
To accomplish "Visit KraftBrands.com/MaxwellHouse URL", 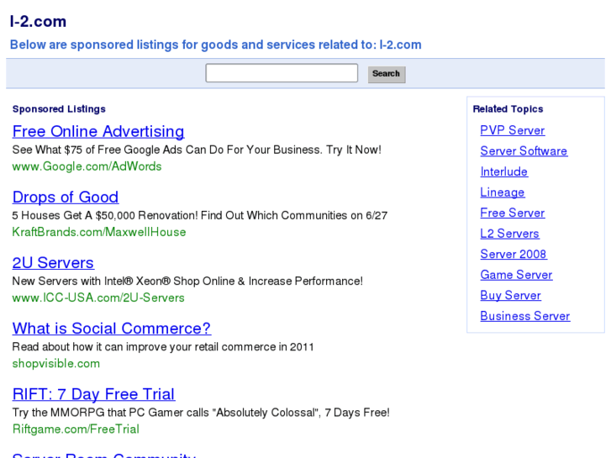I will 99,232.
